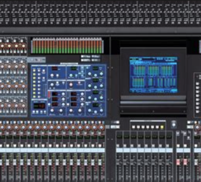The height and width of the screenshot is (182, 201).
Task: Hit leftmost button beneath the large numeric readout
Action: (x=34, y=112)
